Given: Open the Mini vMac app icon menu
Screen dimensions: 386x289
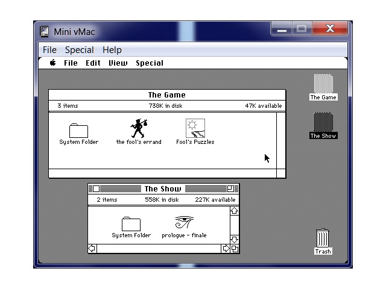Looking at the screenshot, I should click(x=44, y=31).
